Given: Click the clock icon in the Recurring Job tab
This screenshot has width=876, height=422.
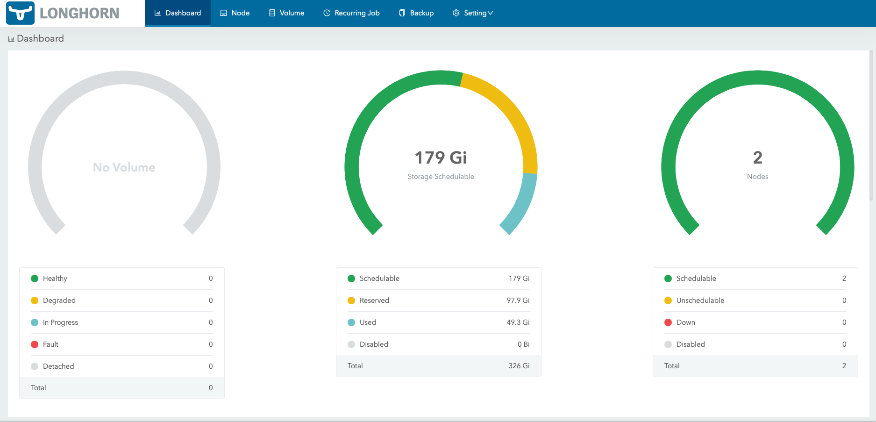Looking at the screenshot, I should 327,13.
